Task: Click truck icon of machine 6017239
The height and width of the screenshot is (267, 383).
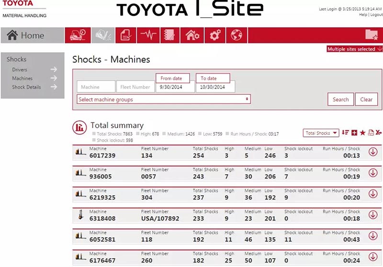Action: coord(80,152)
